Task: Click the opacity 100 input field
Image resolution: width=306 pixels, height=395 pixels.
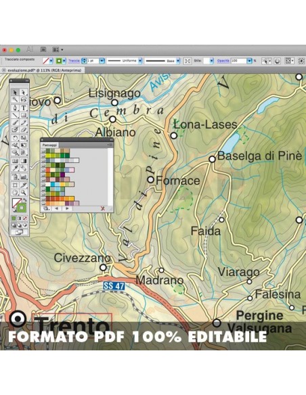Action: point(239,61)
